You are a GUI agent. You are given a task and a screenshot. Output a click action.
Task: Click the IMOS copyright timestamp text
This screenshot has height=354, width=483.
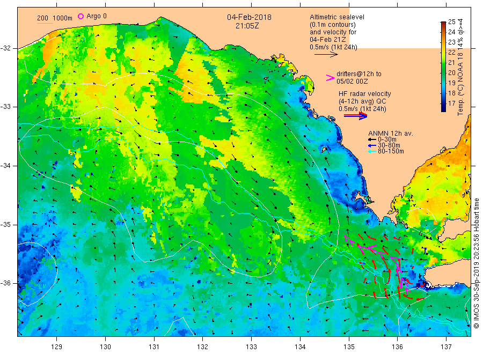click(x=476, y=263)
